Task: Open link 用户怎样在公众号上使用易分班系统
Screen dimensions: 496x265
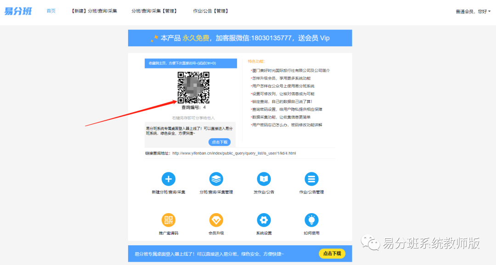Action: pos(283,86)
